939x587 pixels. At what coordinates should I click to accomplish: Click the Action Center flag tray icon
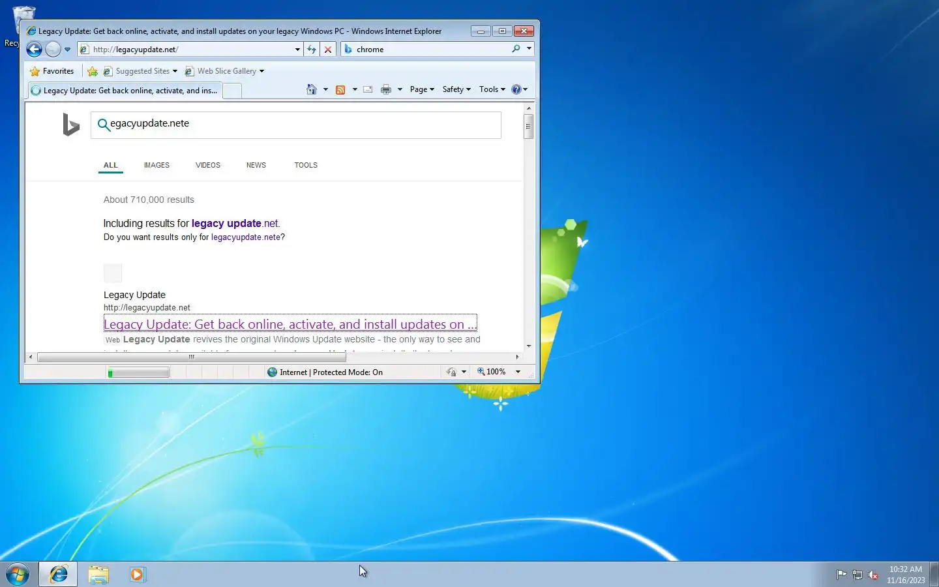coord(841,575)
